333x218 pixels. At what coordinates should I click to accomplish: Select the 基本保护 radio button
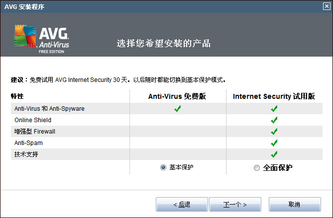[163, 167]
